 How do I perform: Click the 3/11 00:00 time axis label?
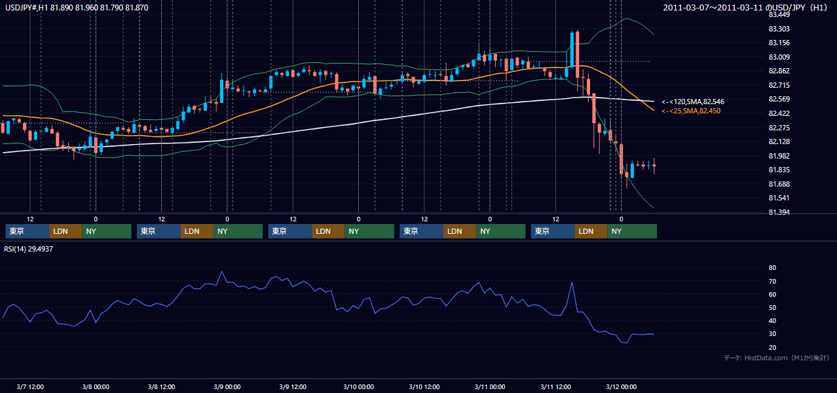tap(490, 386)
